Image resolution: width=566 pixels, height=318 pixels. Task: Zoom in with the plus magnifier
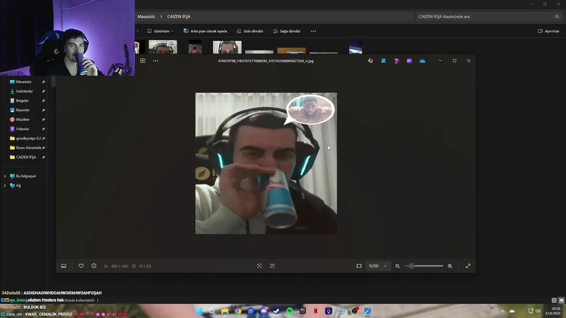click(450, 266)
